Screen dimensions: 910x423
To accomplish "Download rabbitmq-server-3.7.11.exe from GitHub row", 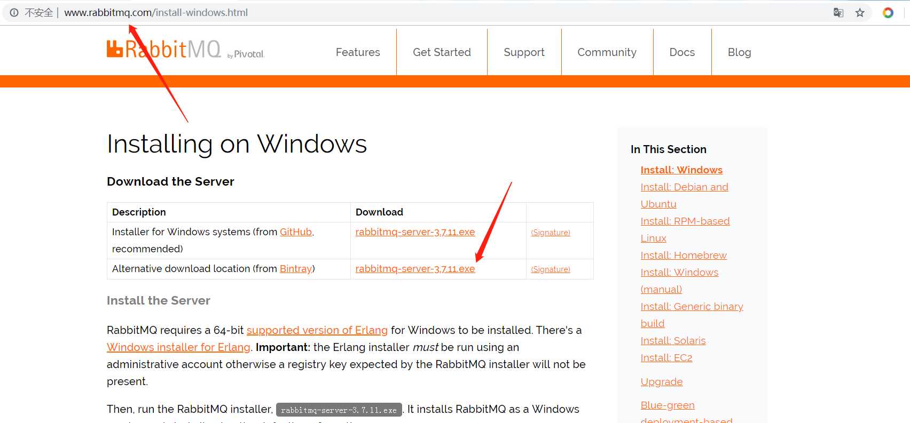I will (x=415, y=232).
